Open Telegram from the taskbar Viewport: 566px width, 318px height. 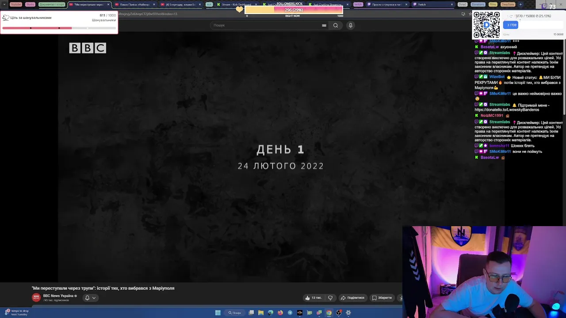[290, 313]
